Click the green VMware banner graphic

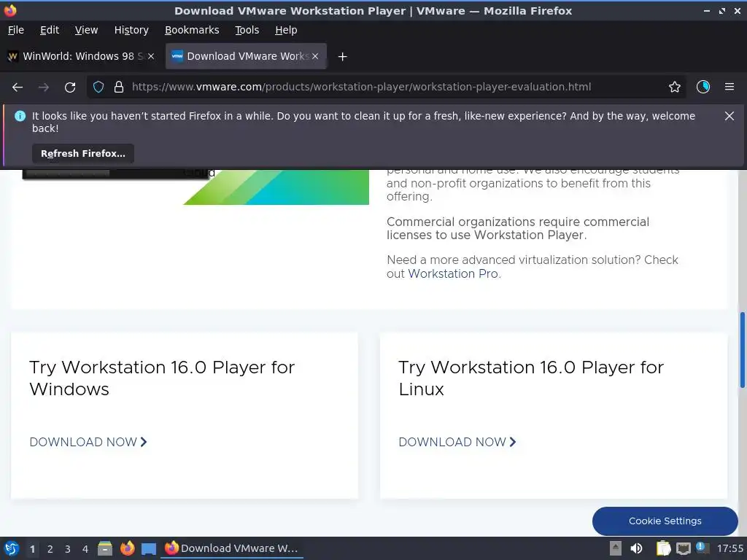[276, 187]
